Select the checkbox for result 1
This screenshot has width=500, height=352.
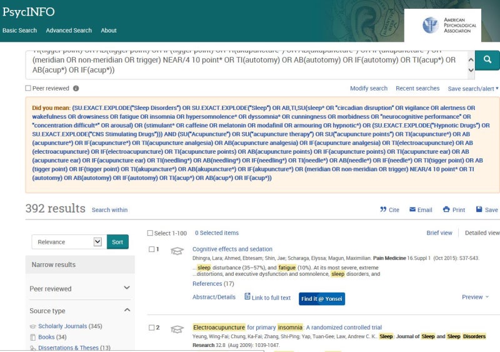(x=151, y=249)
